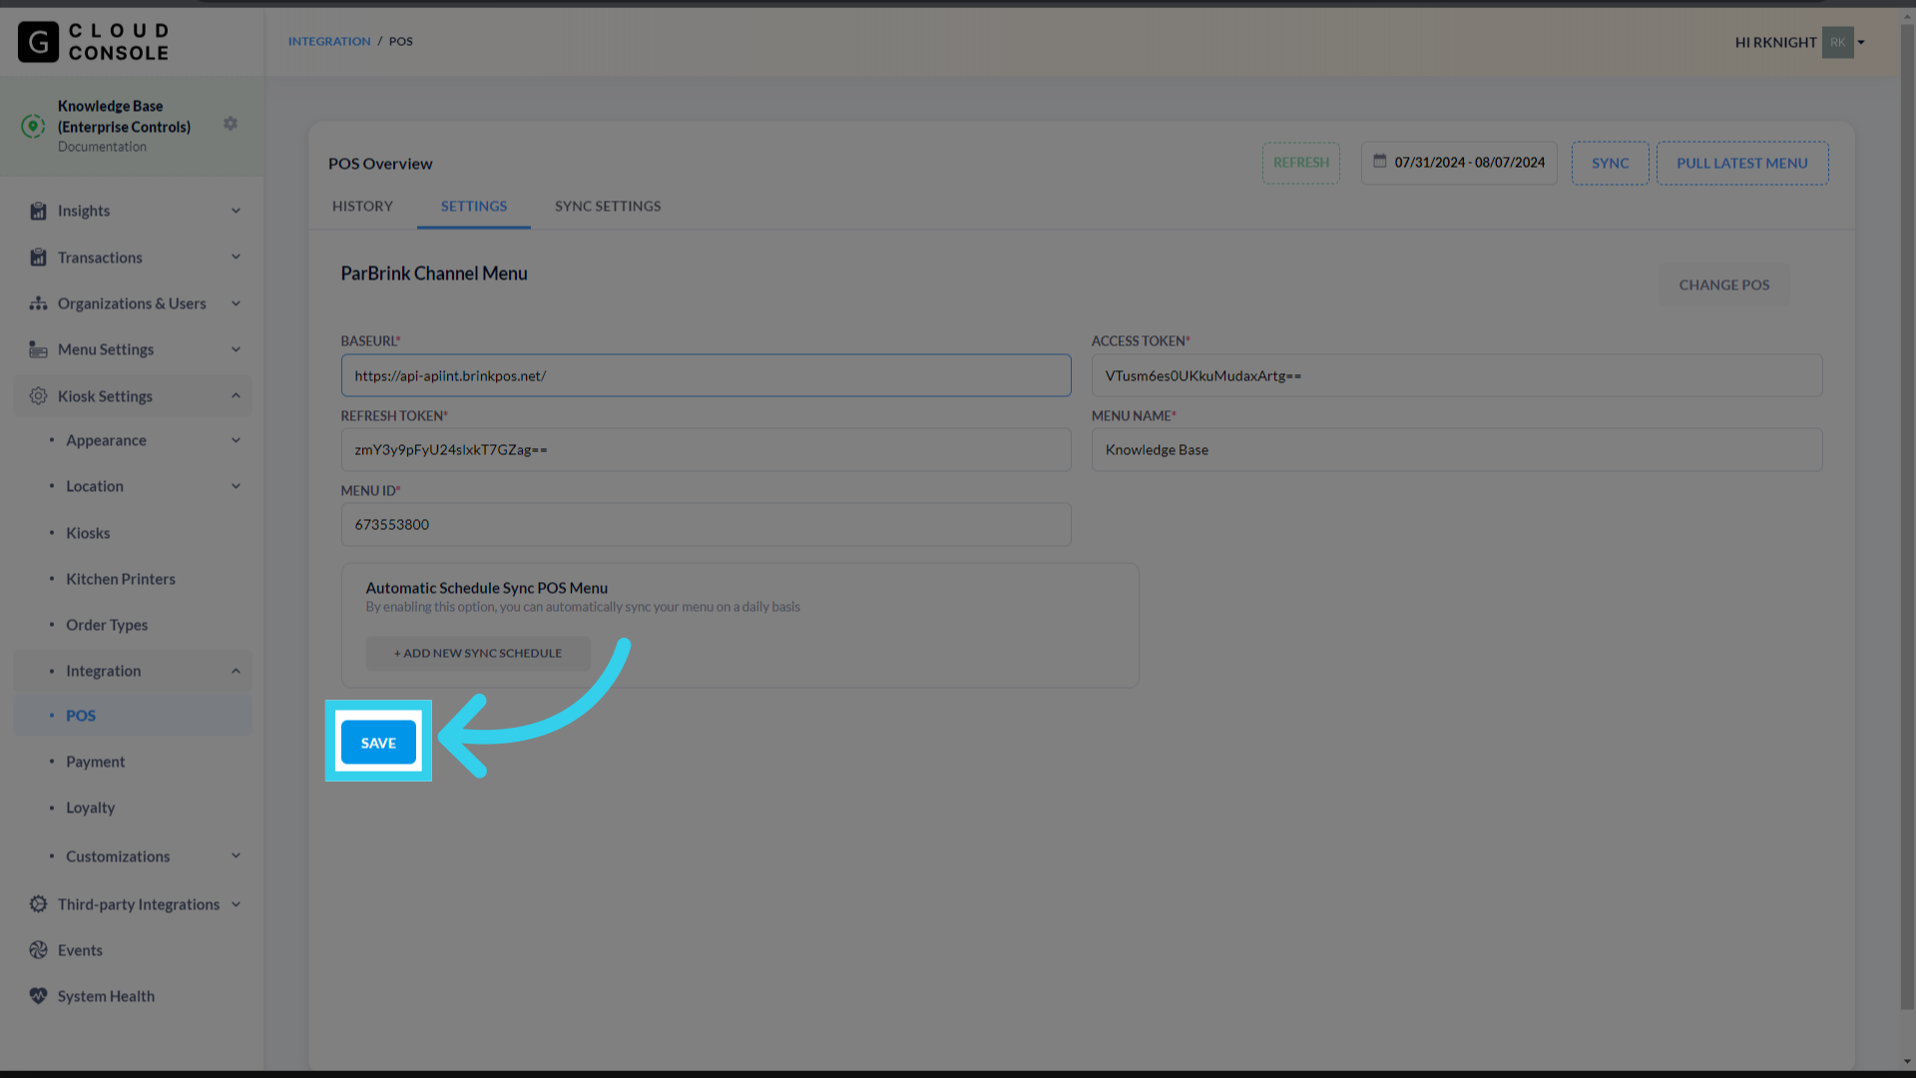Click the Sync button

(1610, 163)
